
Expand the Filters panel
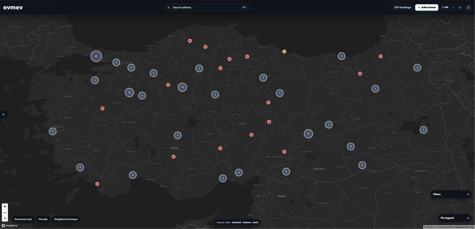click(x=450, y=193)
